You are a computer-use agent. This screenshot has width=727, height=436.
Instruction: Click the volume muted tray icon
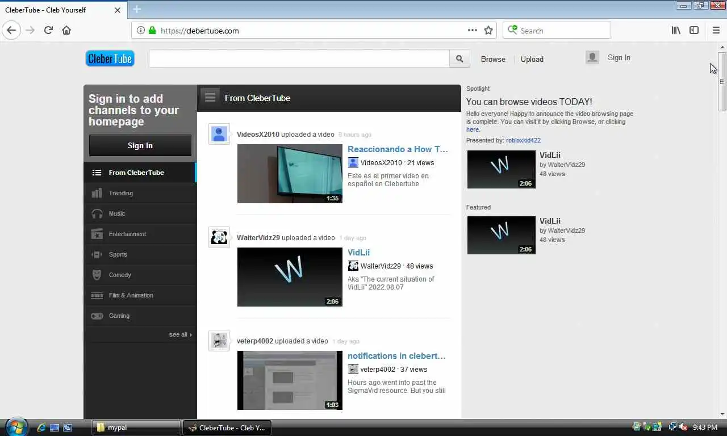(683, 427)
